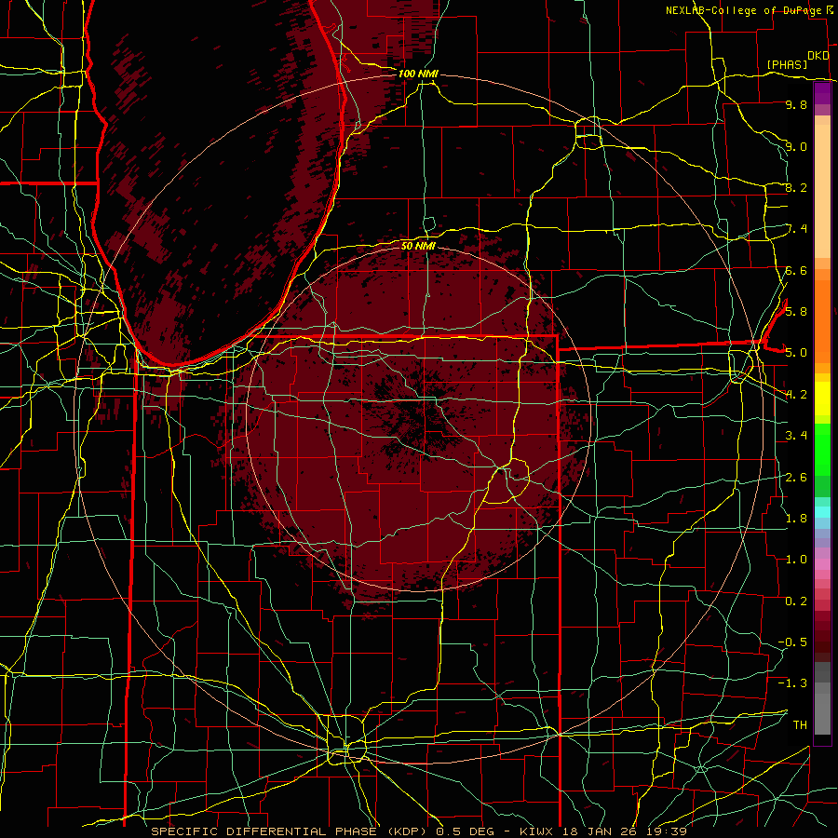Click the 6.6 scale value
838x838 pixels.
[x=796, y=270]
